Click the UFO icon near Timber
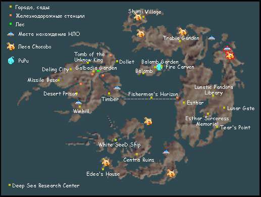The image size is (261, 197). point(117,88)
